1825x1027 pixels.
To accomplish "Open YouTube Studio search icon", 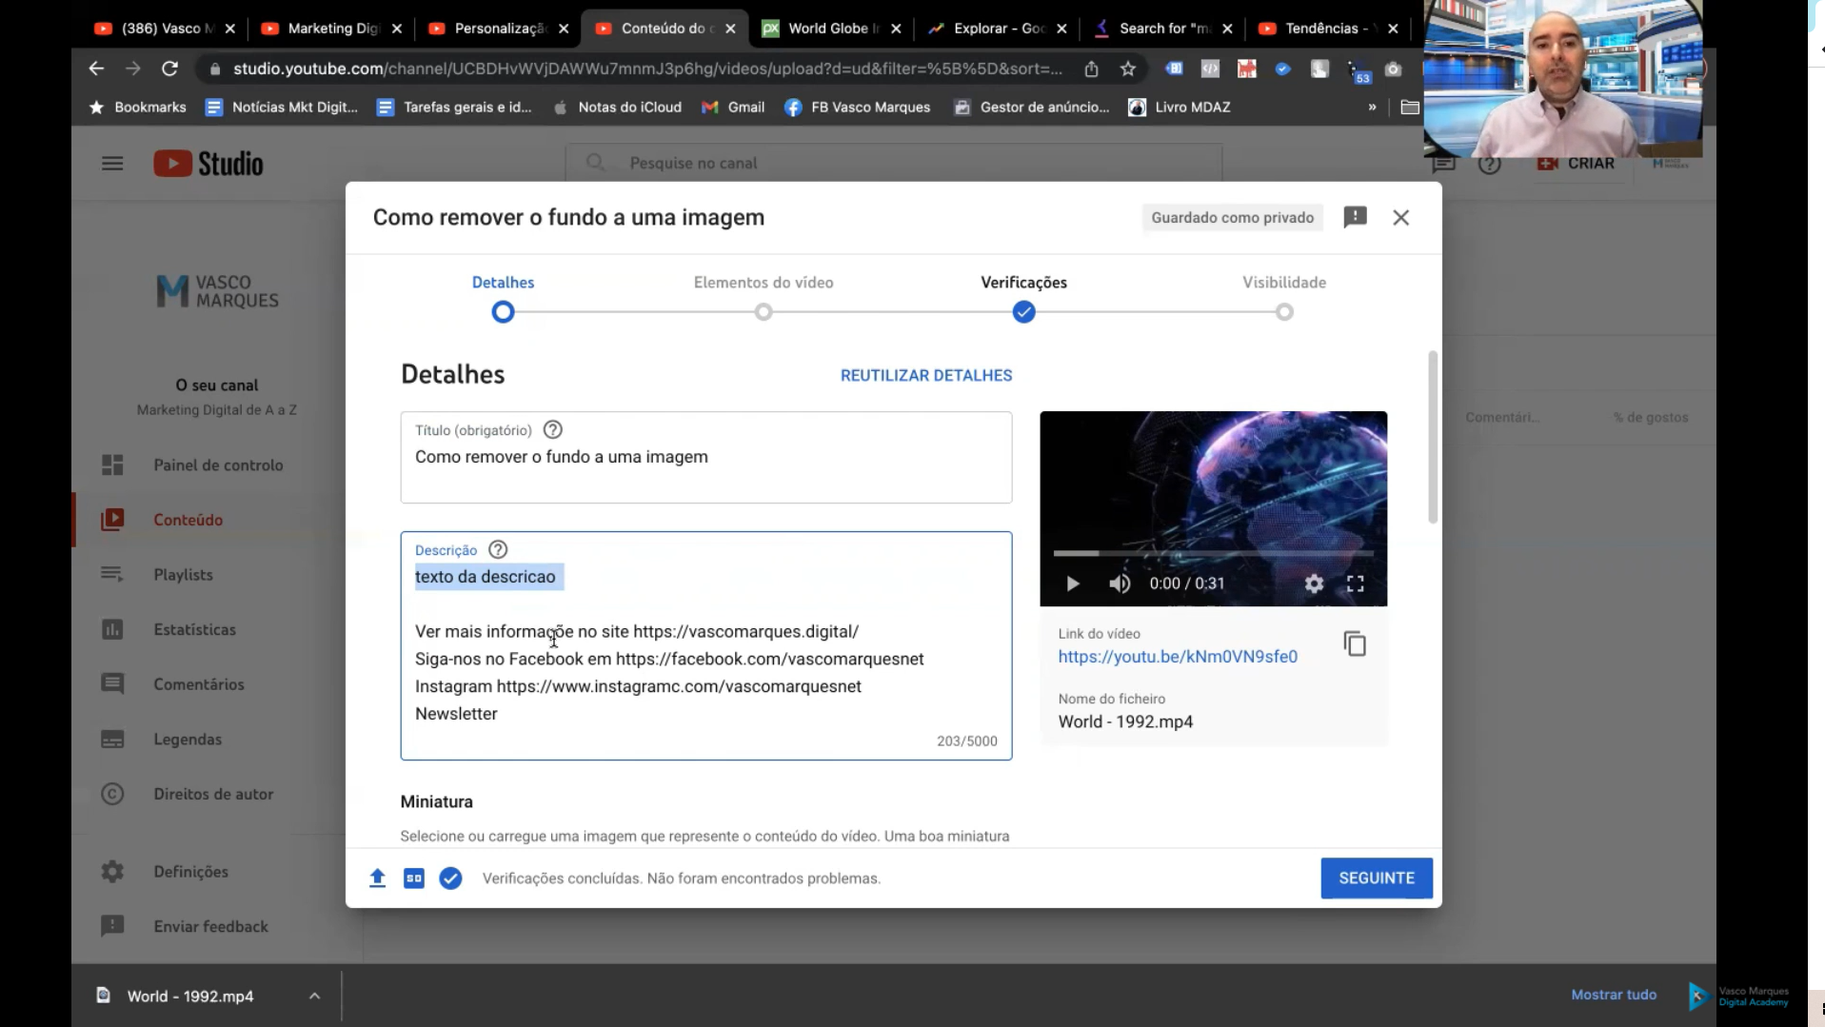I will [597, 163].
